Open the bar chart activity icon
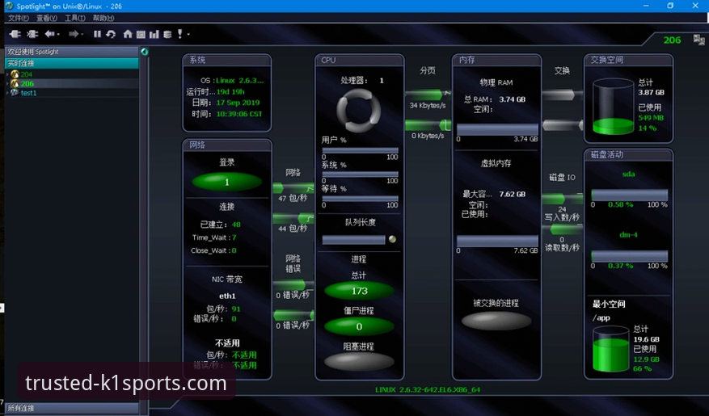 [x=154, y=34]
